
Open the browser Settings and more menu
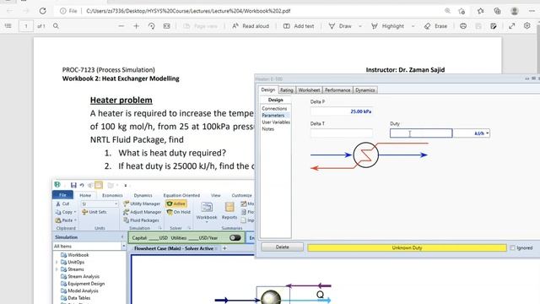(x=532, y=11)
